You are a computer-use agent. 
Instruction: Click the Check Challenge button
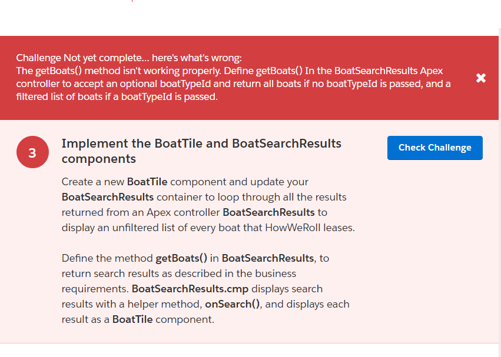434,148
